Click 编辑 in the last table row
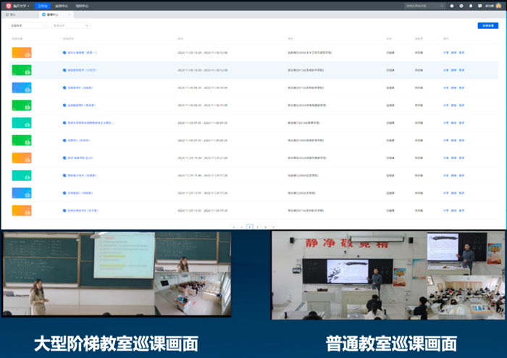507x358 pixels. (x=453, y=210)
